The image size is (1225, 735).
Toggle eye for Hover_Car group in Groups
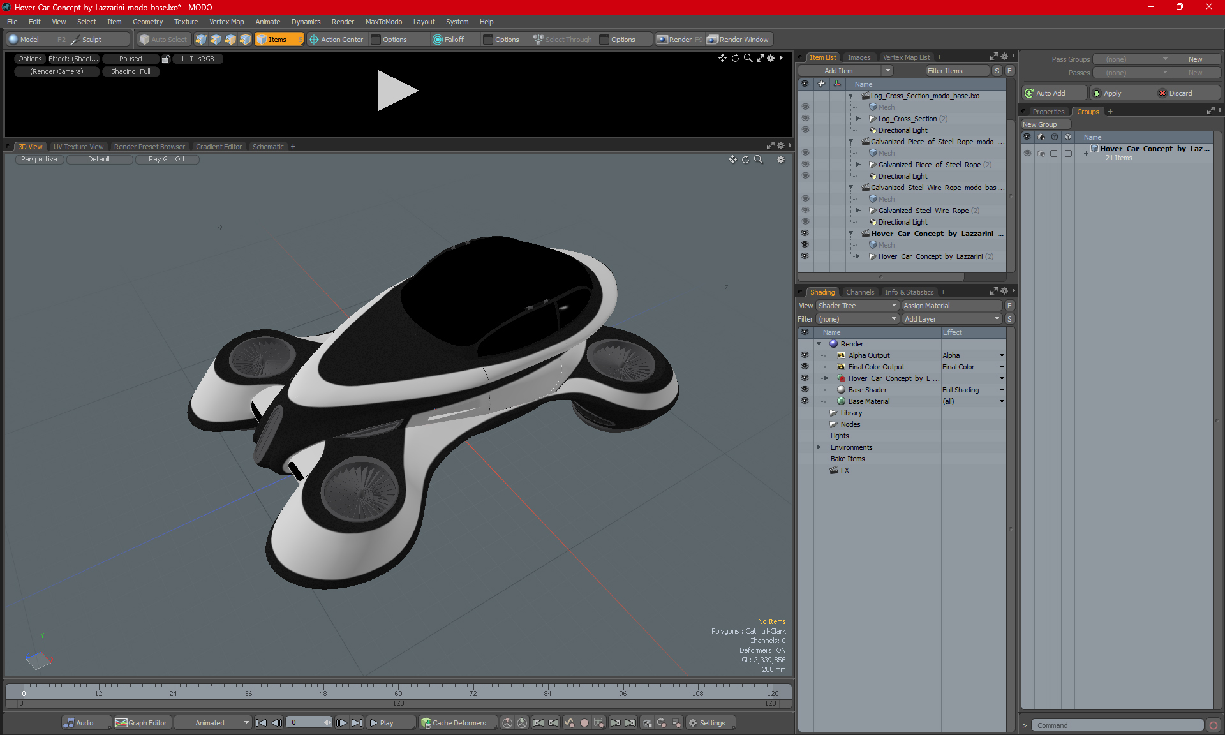(x=1027, y=153)
